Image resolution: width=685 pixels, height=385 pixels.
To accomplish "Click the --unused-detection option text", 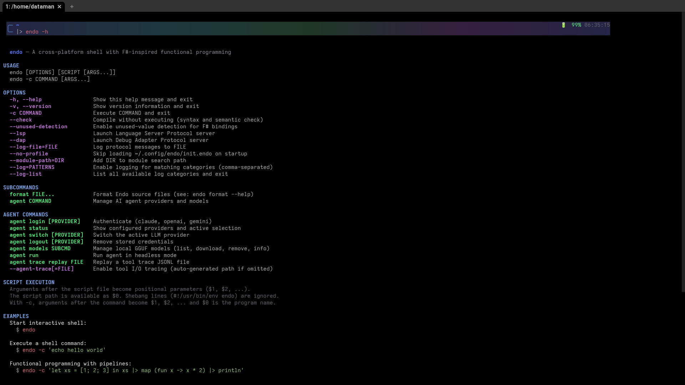I will (x=39, y=127).
